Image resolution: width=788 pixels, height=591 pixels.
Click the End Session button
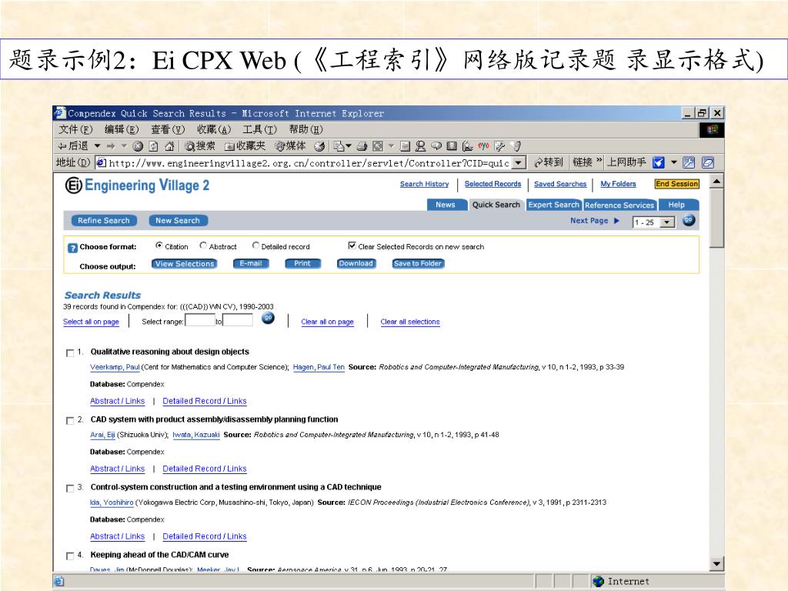pyautogui.click(x=677, y=184)
